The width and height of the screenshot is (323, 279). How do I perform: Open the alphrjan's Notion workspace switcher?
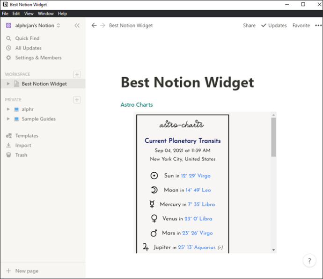[35, 26]
